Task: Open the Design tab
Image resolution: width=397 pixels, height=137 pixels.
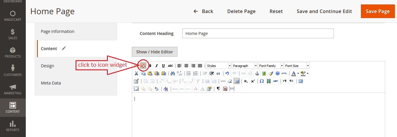Action: point(47,66)
